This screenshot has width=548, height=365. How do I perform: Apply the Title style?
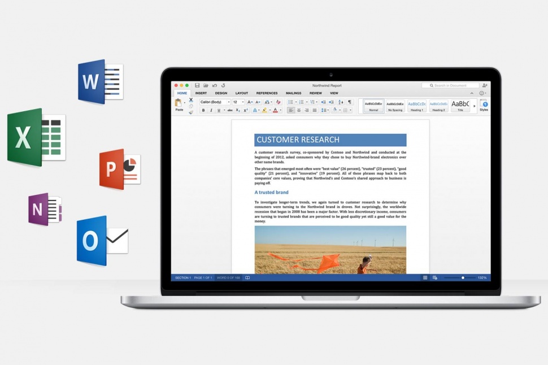click(x=460, y=106)
